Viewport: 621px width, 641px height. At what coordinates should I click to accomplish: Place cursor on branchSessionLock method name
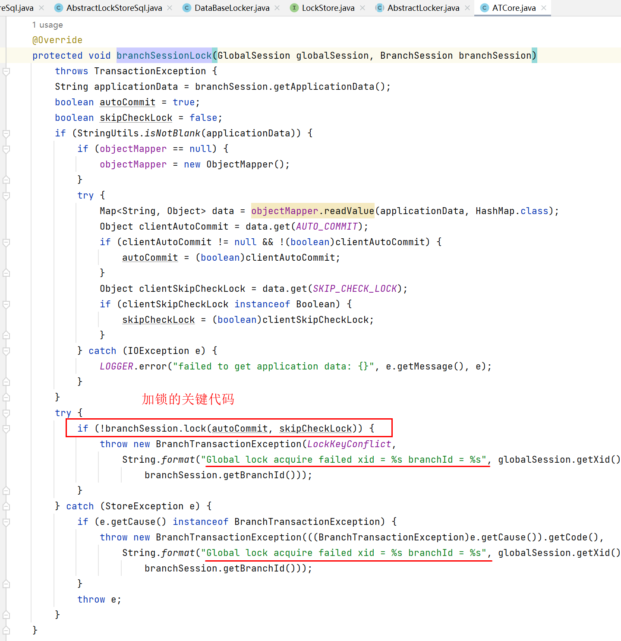click(x=164, y=56)
